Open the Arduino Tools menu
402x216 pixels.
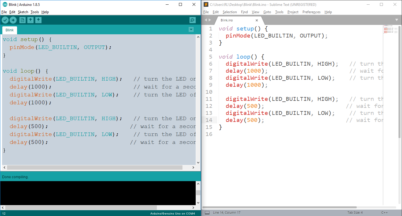35,12
